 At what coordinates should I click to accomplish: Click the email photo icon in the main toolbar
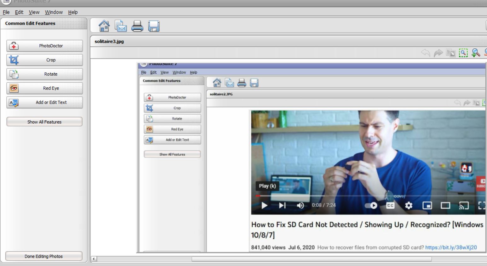121,26
